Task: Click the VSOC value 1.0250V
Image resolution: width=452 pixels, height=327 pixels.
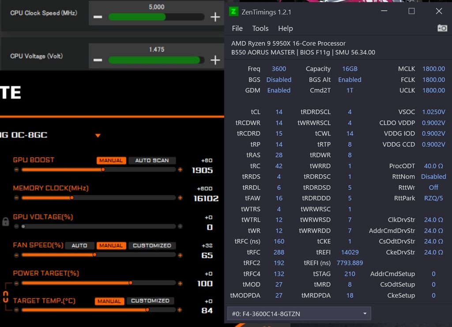Action: pyautogui.click(x=433, y=112)
